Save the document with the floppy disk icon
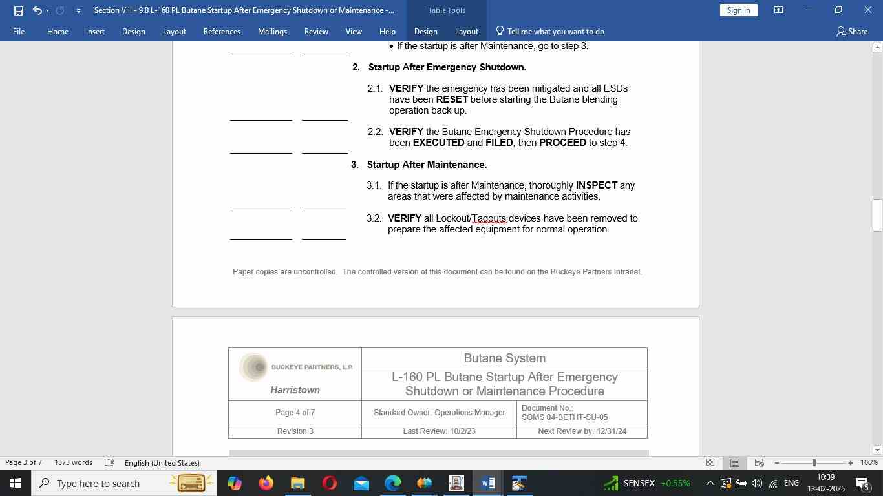Viewport: 883px width, 496px height. click(19, 10)
